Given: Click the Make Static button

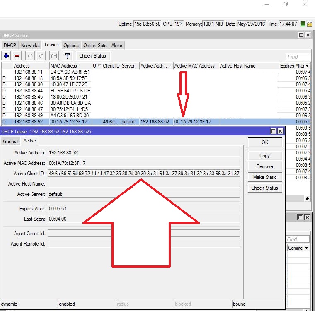Looking at the screenshot, I should point(265,177).
